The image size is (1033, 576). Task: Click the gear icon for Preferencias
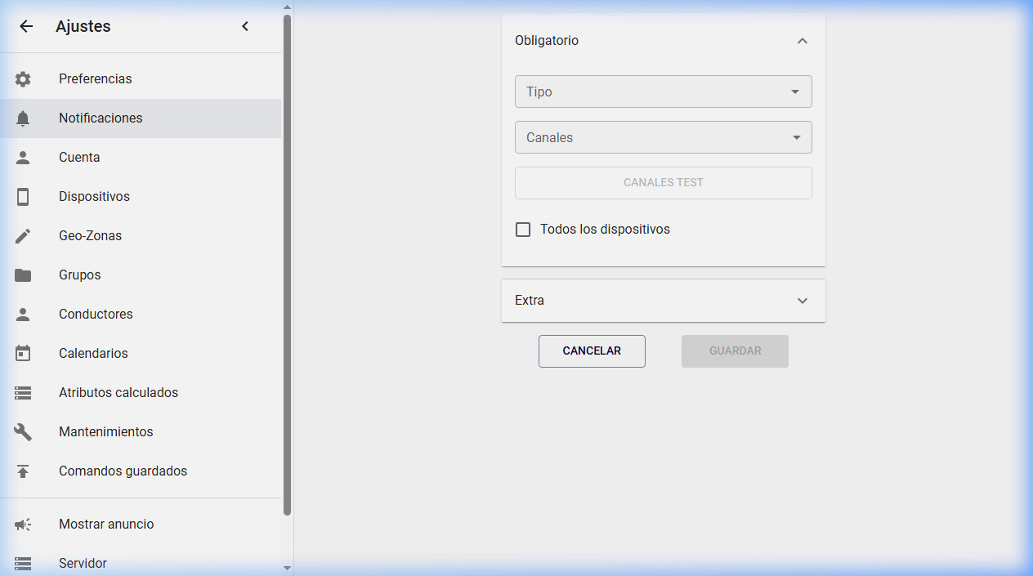[23, 79]
